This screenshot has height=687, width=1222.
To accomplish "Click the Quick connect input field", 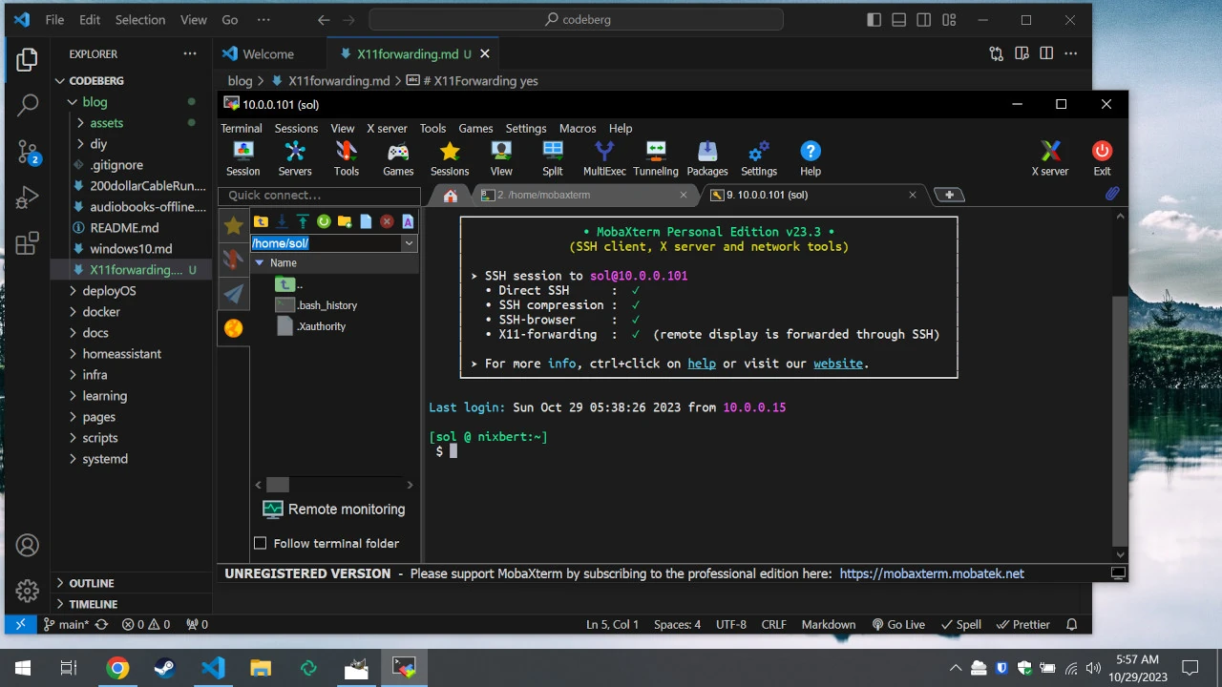I will [319, 196].
